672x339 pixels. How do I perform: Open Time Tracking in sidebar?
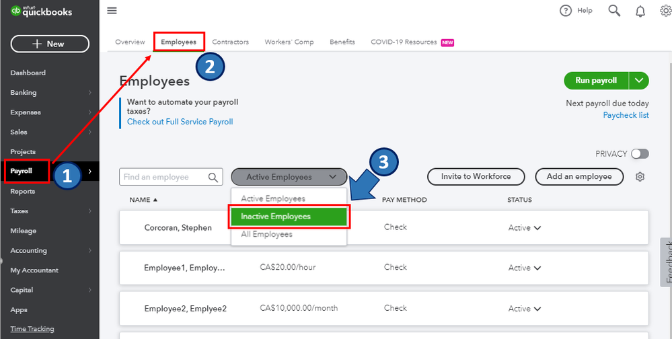(32, 329)
